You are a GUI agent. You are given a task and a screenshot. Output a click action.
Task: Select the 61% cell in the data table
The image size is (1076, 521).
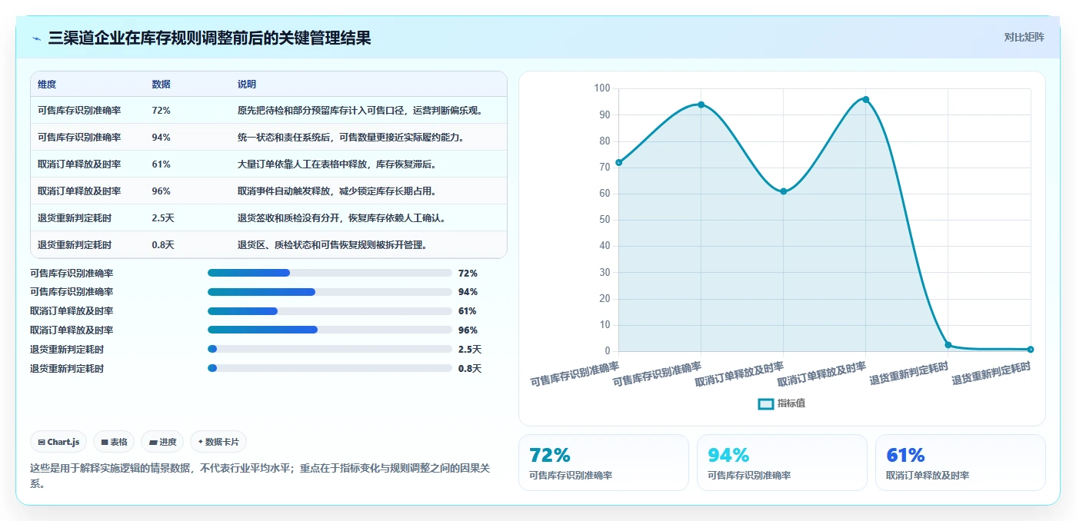tap(162, 164)
